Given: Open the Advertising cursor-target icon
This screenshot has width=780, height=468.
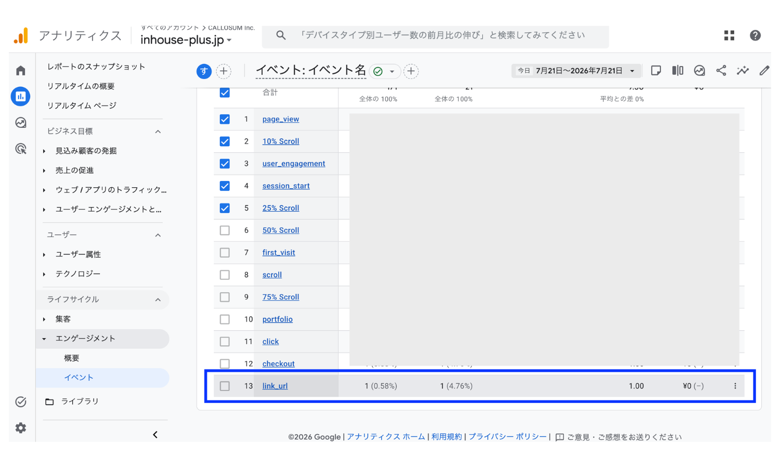Looking at the screenshot, I should [x=21, y=149].
